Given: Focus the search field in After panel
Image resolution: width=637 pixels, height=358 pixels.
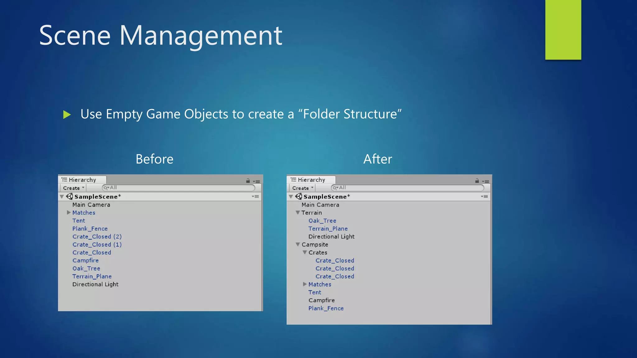Looking at the screenshot, I should tap(407, 188).
